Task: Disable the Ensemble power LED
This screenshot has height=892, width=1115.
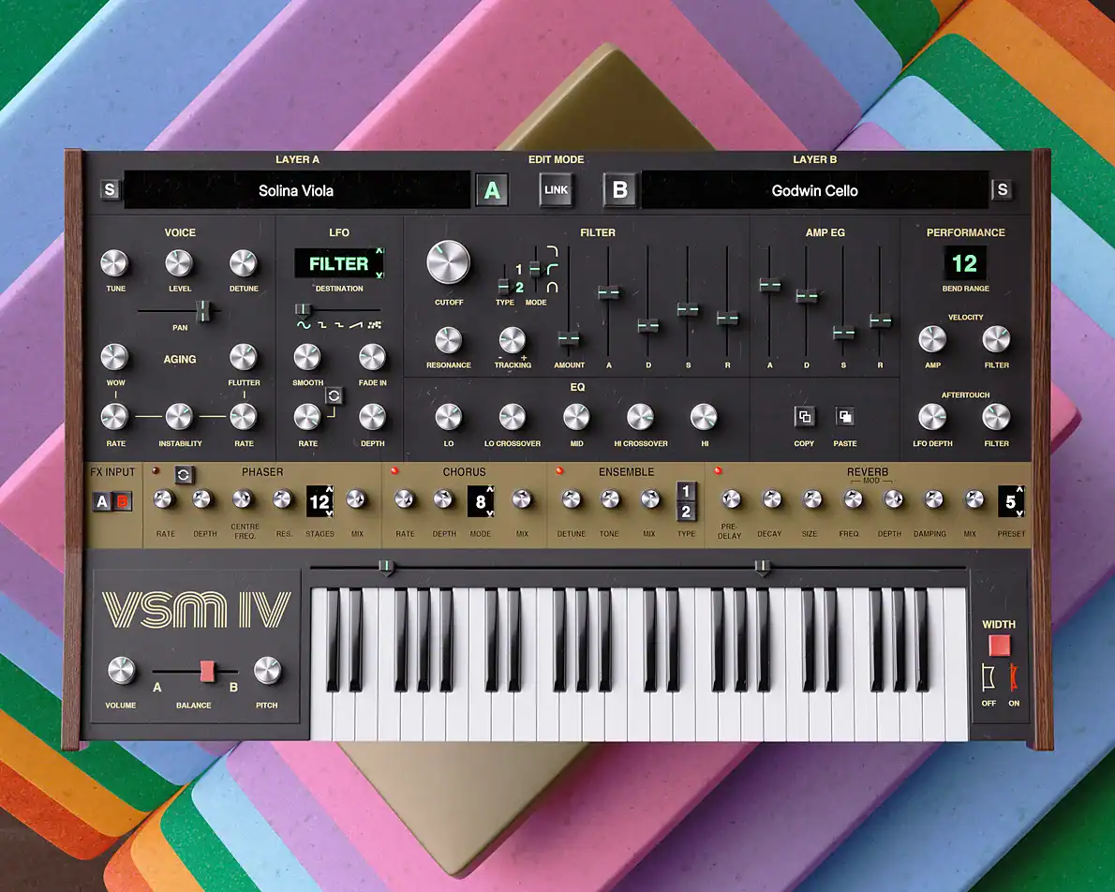Action: tap(559, 471)
